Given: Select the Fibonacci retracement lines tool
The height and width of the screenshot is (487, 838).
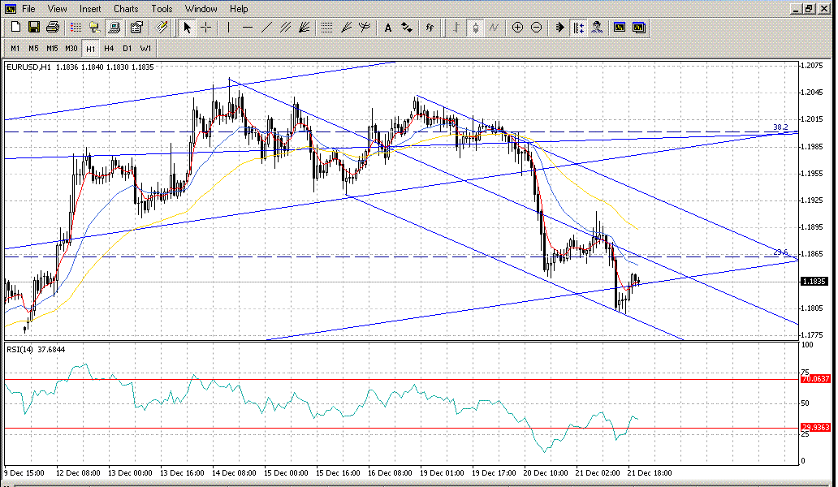Looking at the screenshot, I should click(326, 28).
